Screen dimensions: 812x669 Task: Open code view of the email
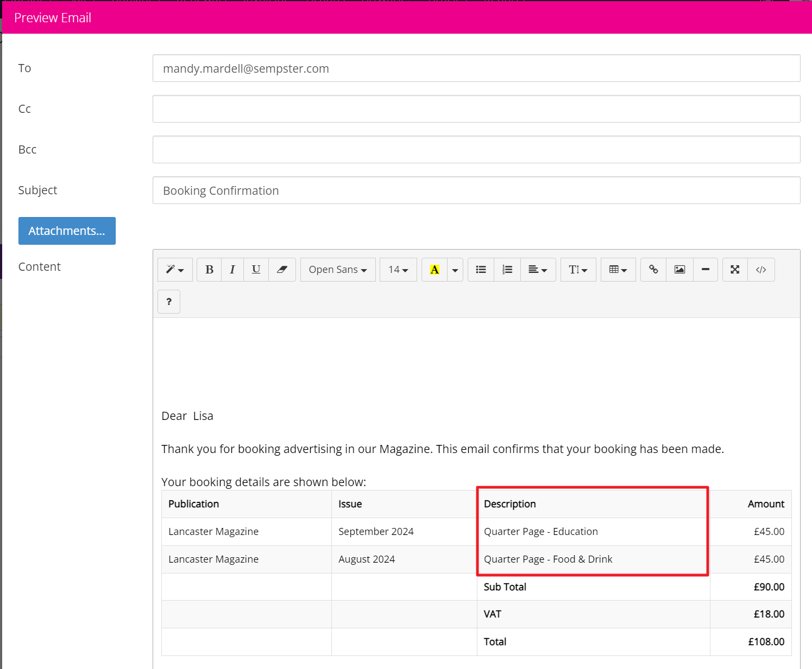761,270
